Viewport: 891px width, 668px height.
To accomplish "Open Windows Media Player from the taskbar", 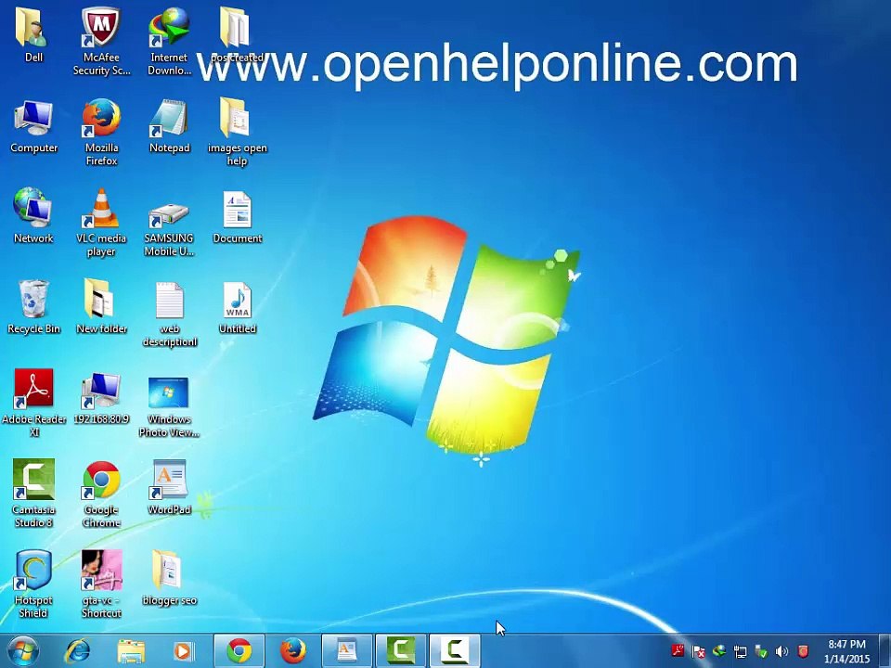I will click(x=183, y=651).
